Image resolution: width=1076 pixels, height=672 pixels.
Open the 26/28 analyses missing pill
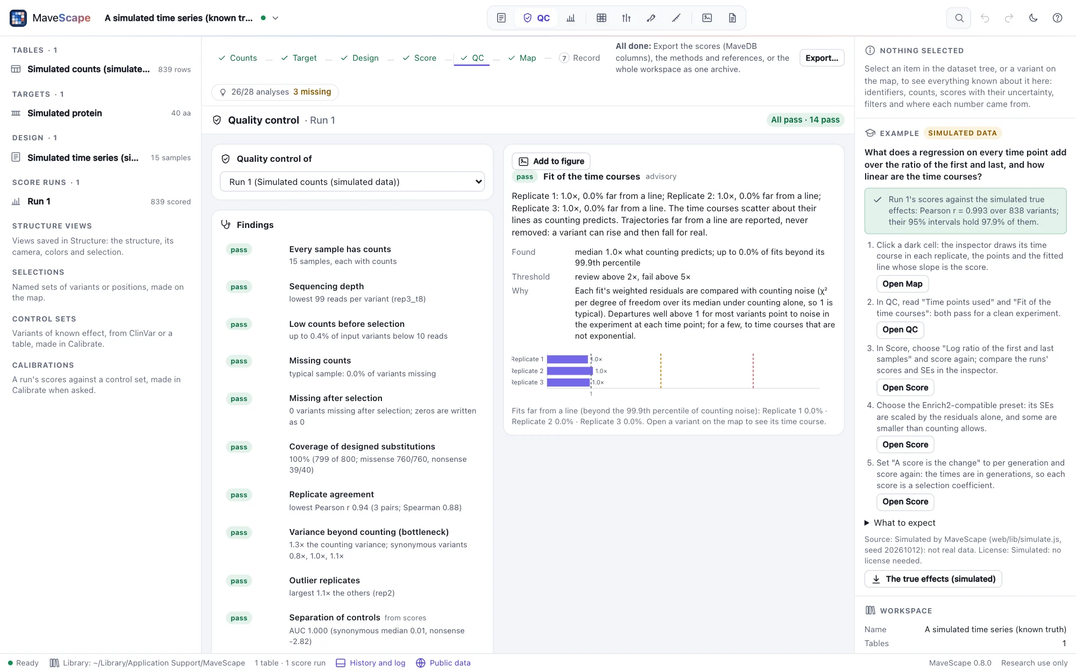point(275,92)
